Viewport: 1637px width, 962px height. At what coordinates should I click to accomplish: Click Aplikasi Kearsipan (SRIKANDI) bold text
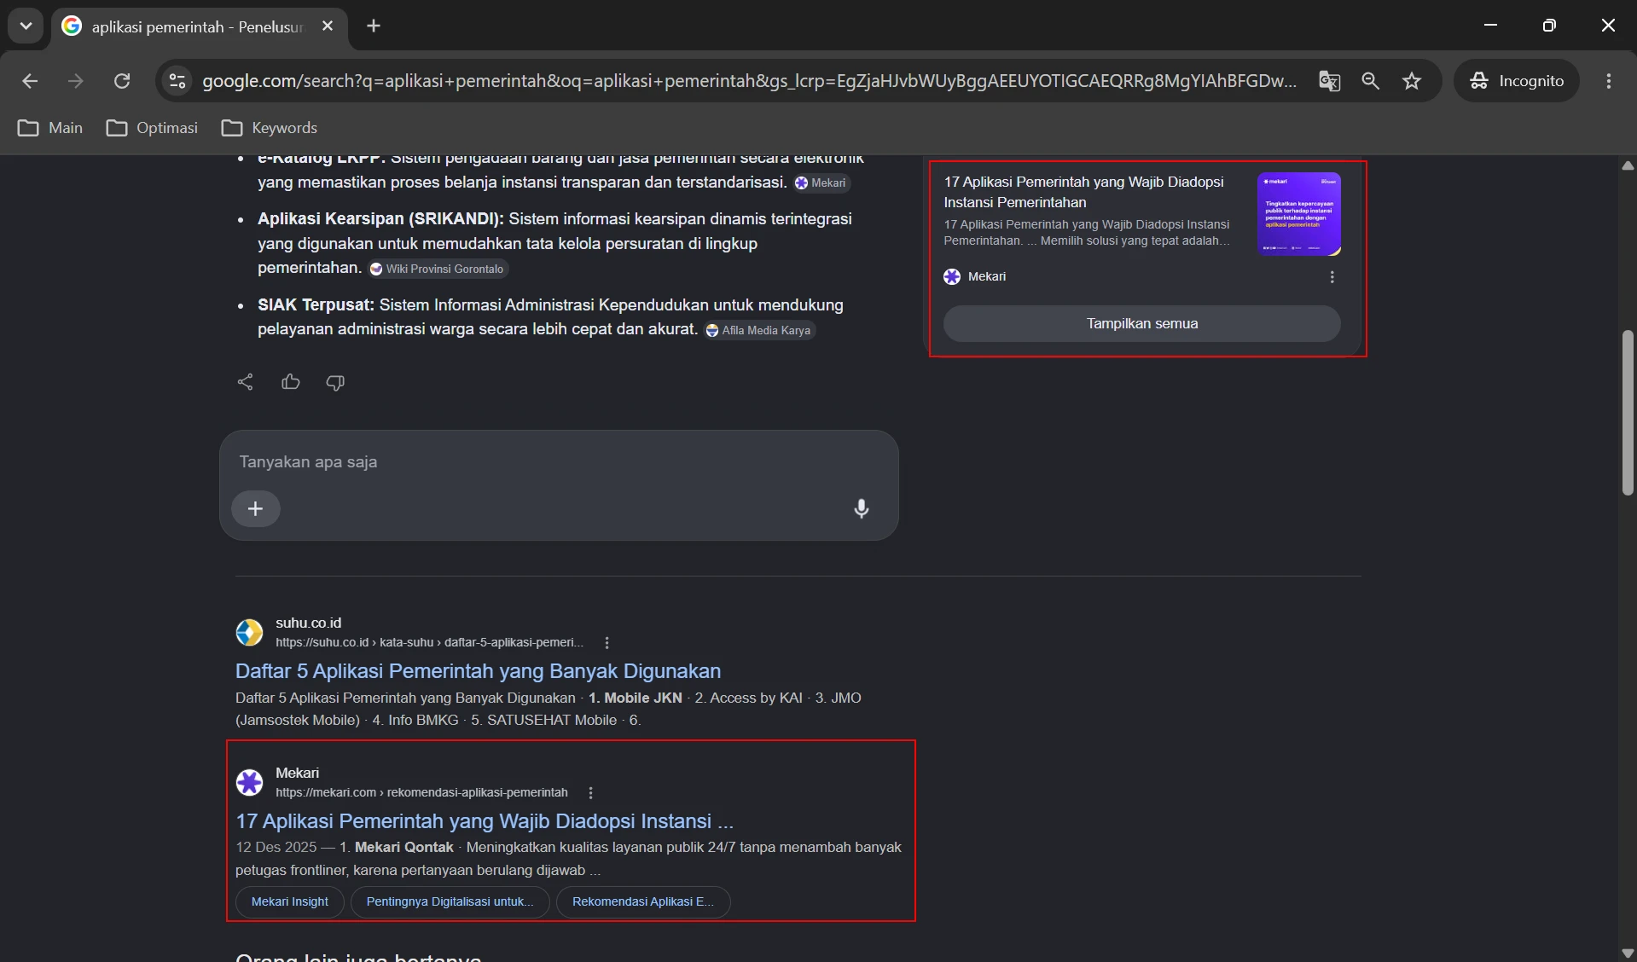click(380, 219)
